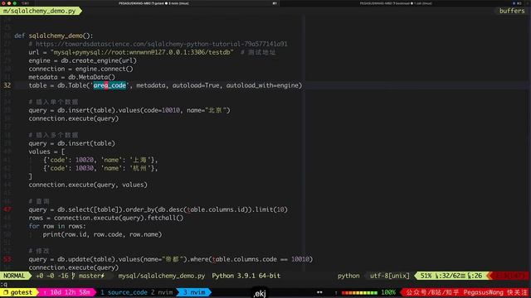Click the python filetype indicator
Screen dimensions: 531x298
tap(348, 276)
